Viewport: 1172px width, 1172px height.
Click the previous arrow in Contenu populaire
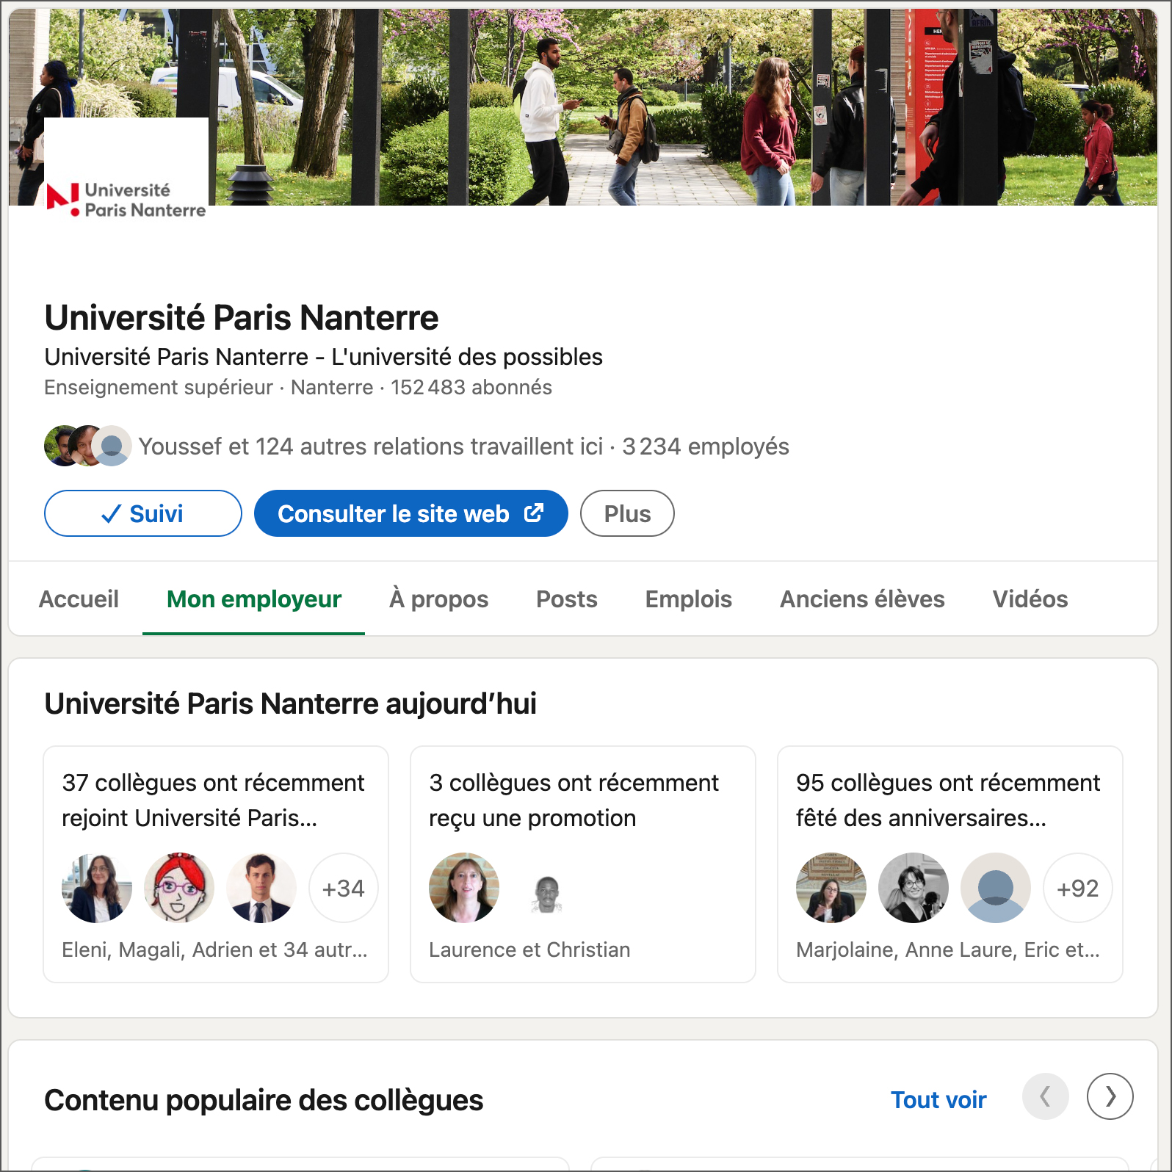pos(1045,1096)
